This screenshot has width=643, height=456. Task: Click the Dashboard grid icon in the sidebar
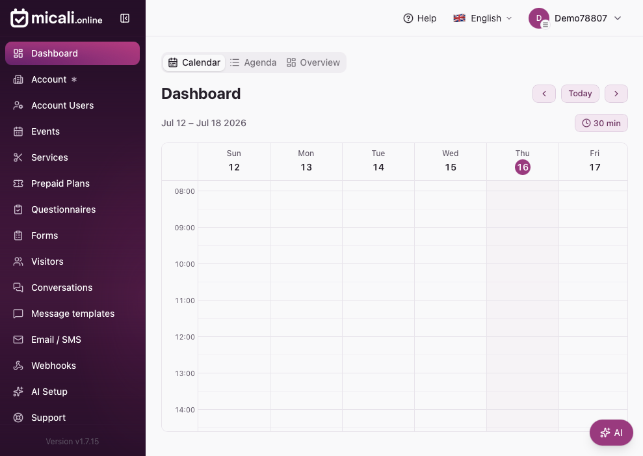(18, 53)
